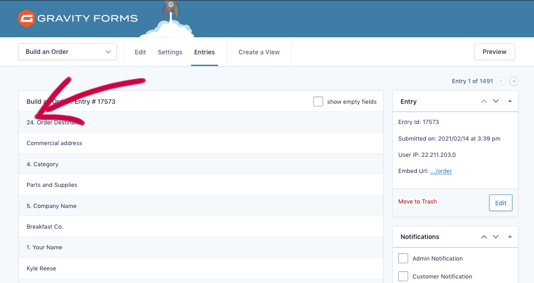Image resolution: width=534 pixels, height=283 pixels.
Task: Click the 4. Category field label
Action: 43,164
